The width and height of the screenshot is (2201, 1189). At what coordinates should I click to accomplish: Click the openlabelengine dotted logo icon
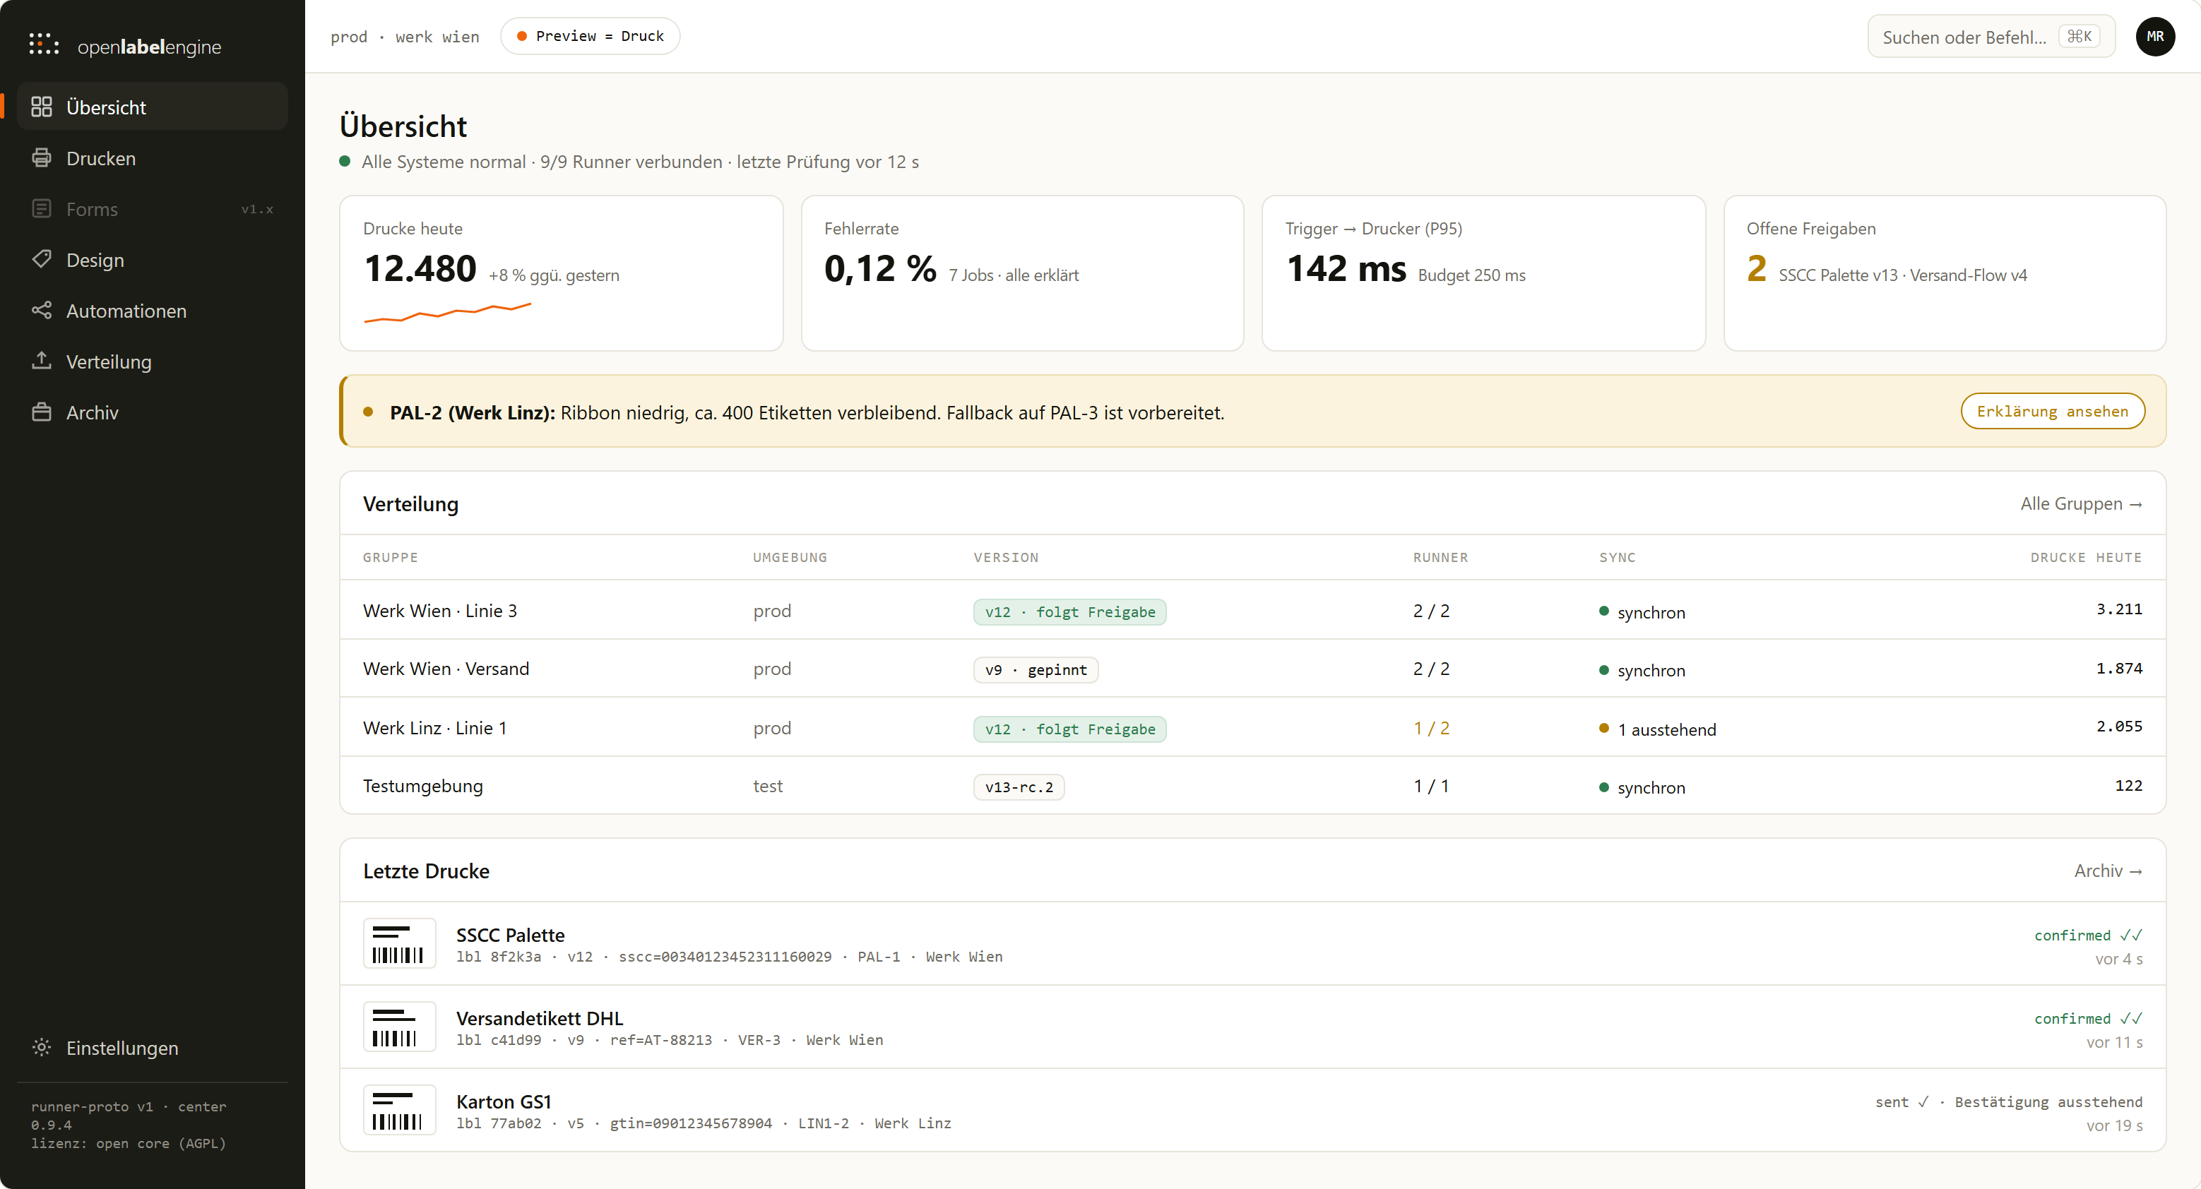pos(44,44)
